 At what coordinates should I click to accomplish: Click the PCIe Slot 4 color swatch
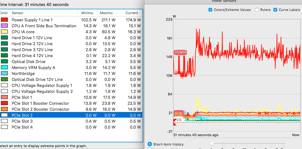pyautogui.click(x=4, y=127)
